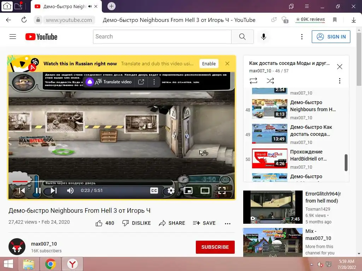Screen dimensions: 362x271
Task: Open system tray volume icon
Action: click(320, 265)
